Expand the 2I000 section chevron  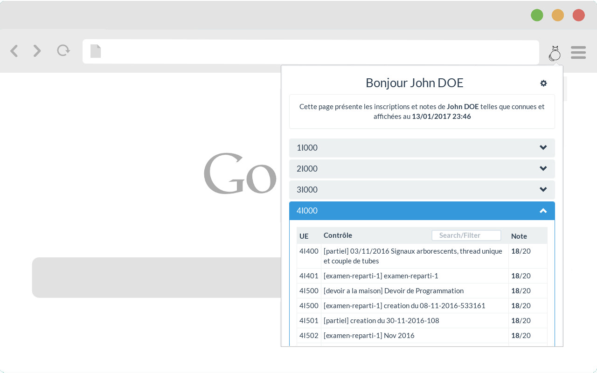click(x=543, y=169)
